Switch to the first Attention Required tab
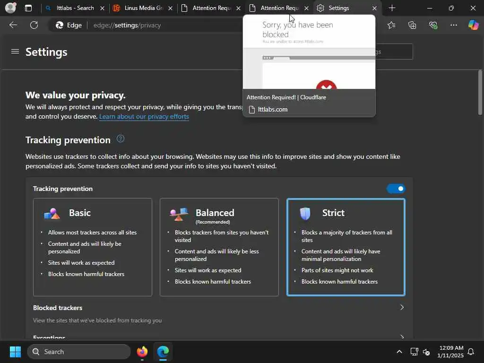The width and height of the screenshot is (484, 363). tap(211, 8)
